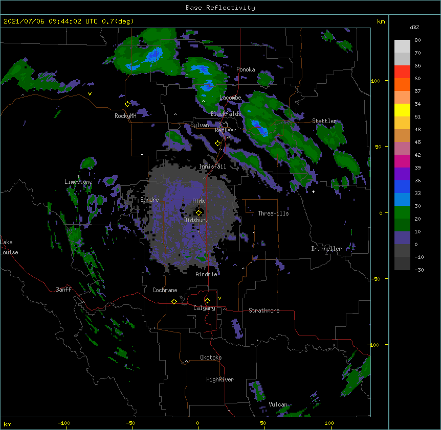Click the -30 value in the dBZ legend
Screen dimensions: 441x430
(419, 270)
